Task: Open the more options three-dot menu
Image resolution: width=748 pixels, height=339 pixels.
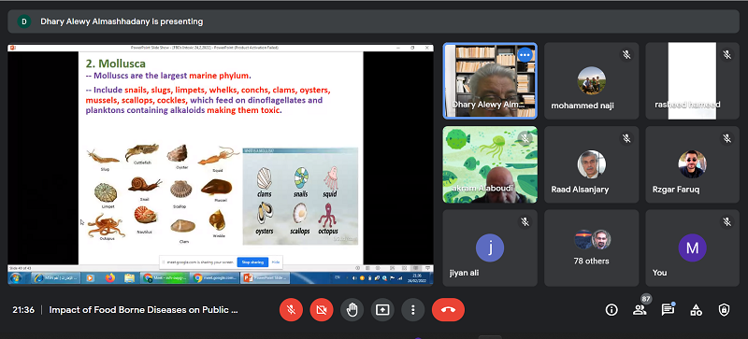Action: (x=413, y=310)
